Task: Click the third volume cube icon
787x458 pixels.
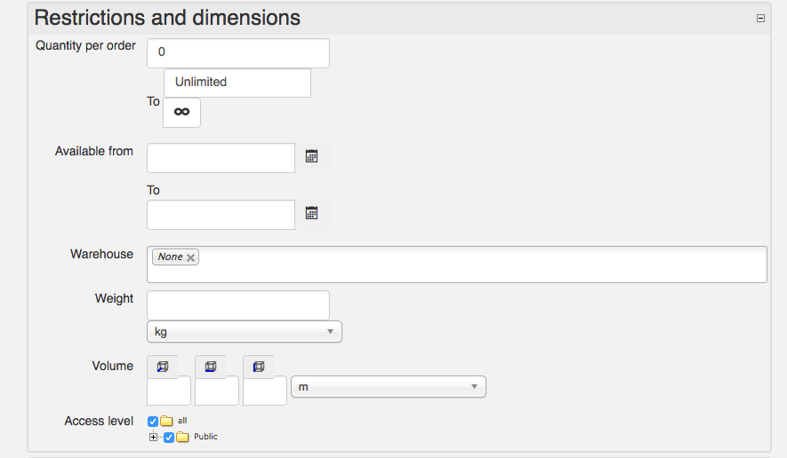Action: (x=259, y=367)
